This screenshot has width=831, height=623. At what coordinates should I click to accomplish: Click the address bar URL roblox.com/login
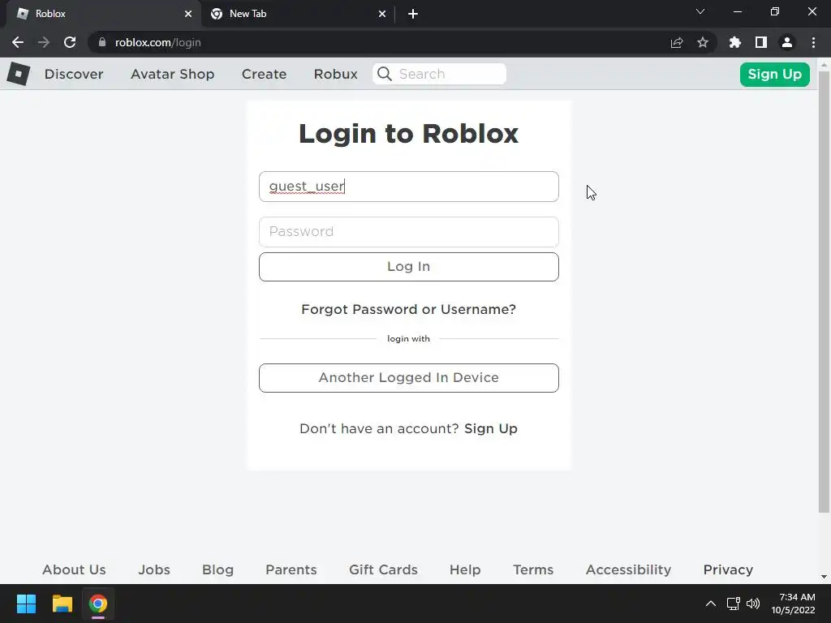click(x=158, y=42)
